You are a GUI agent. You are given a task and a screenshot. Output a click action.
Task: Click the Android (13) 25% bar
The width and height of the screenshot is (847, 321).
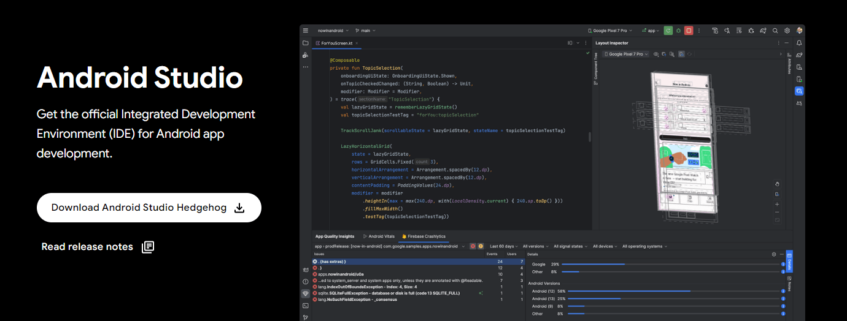pos(672,299)
